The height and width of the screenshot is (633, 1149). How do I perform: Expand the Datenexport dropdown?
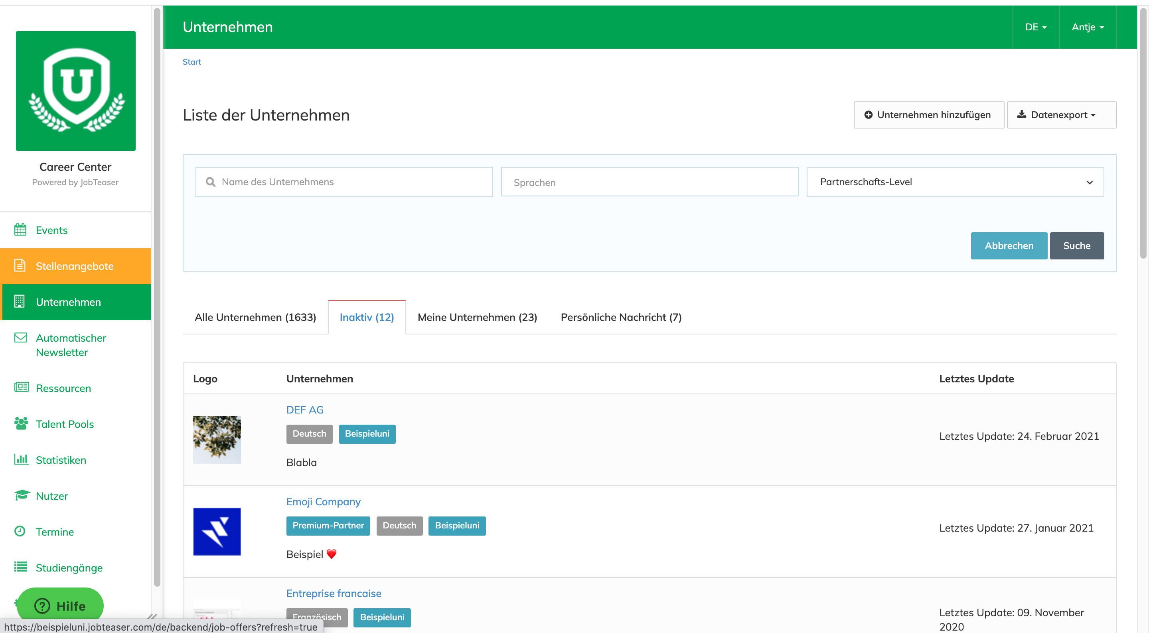tap(1062, 115)
